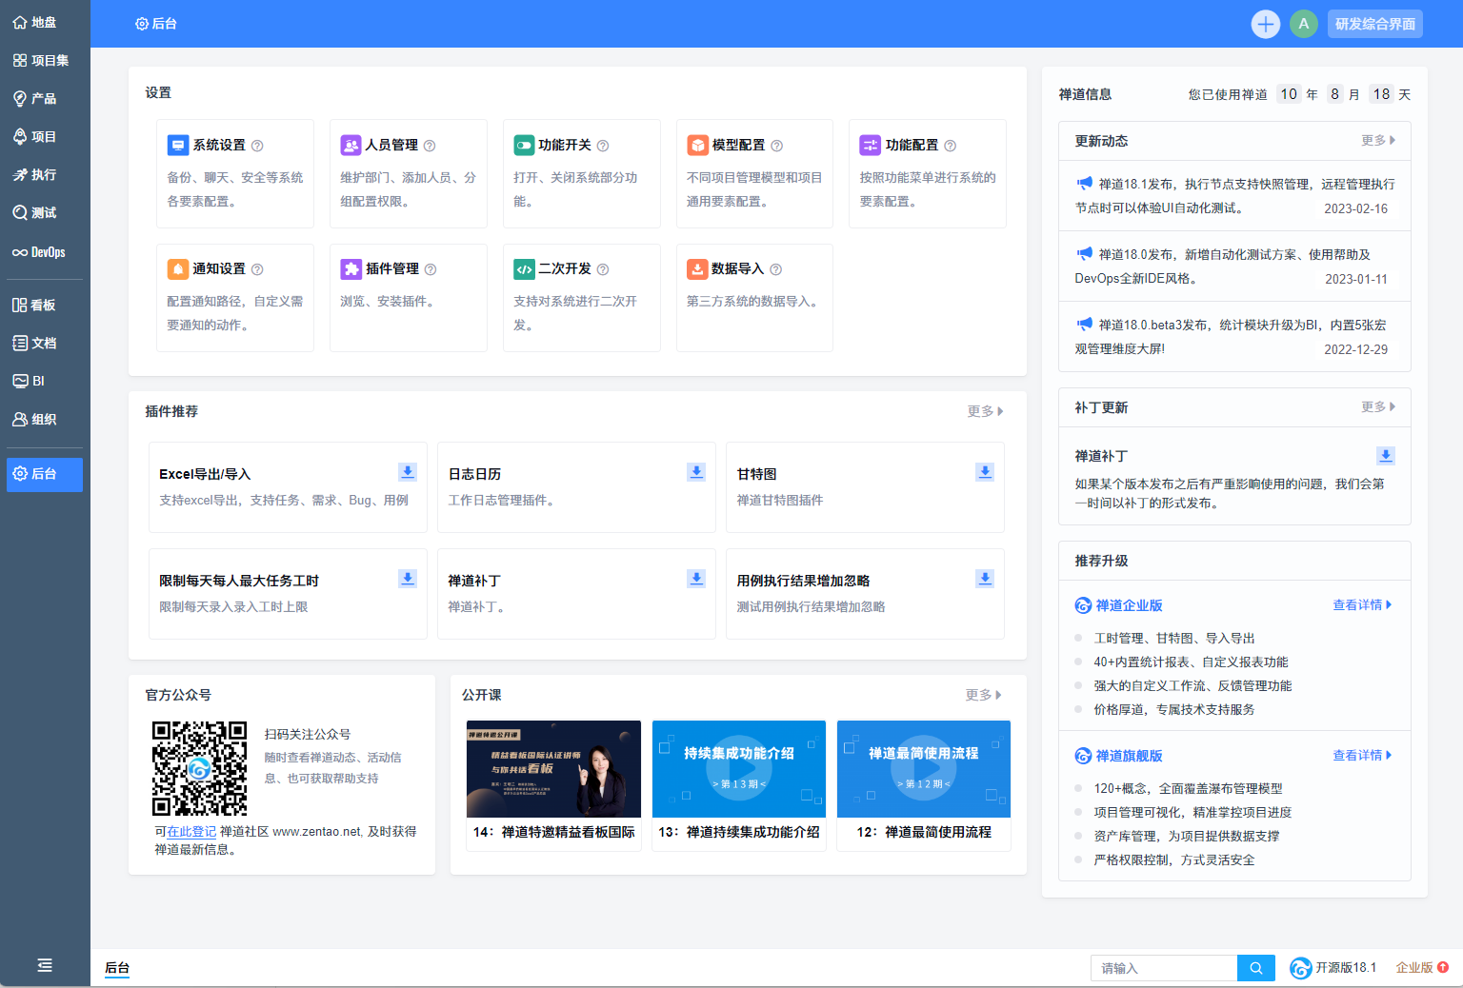Open 测试 in sidebar
This screenshot has height=988, width=1463.
point(45,212)
